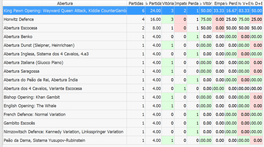264x147 pixels.
Task: Select the Abertura Escocesa row
Action: (20, 28)
